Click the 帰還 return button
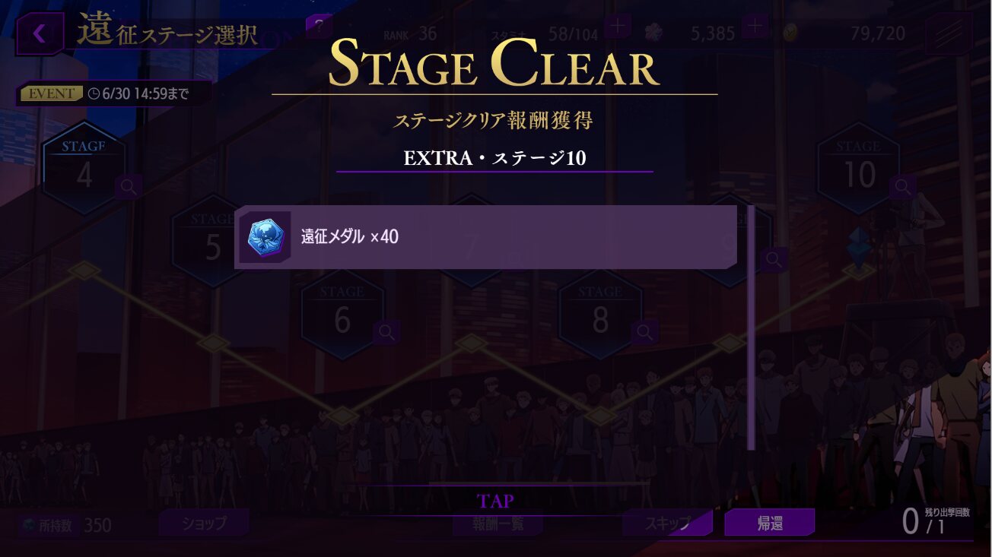Image resolution: width=992 pixels, height=557 pixels. coord(769,523)
